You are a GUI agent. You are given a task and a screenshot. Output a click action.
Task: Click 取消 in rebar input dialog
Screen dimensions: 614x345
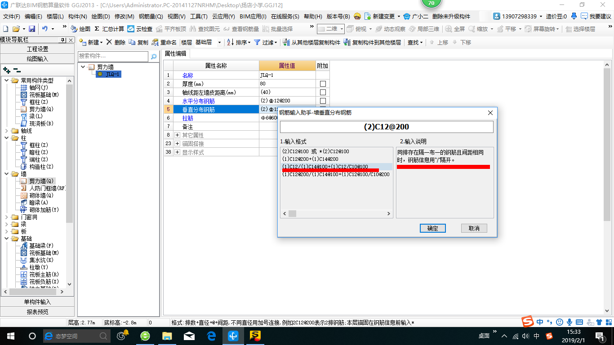point(474,228)
